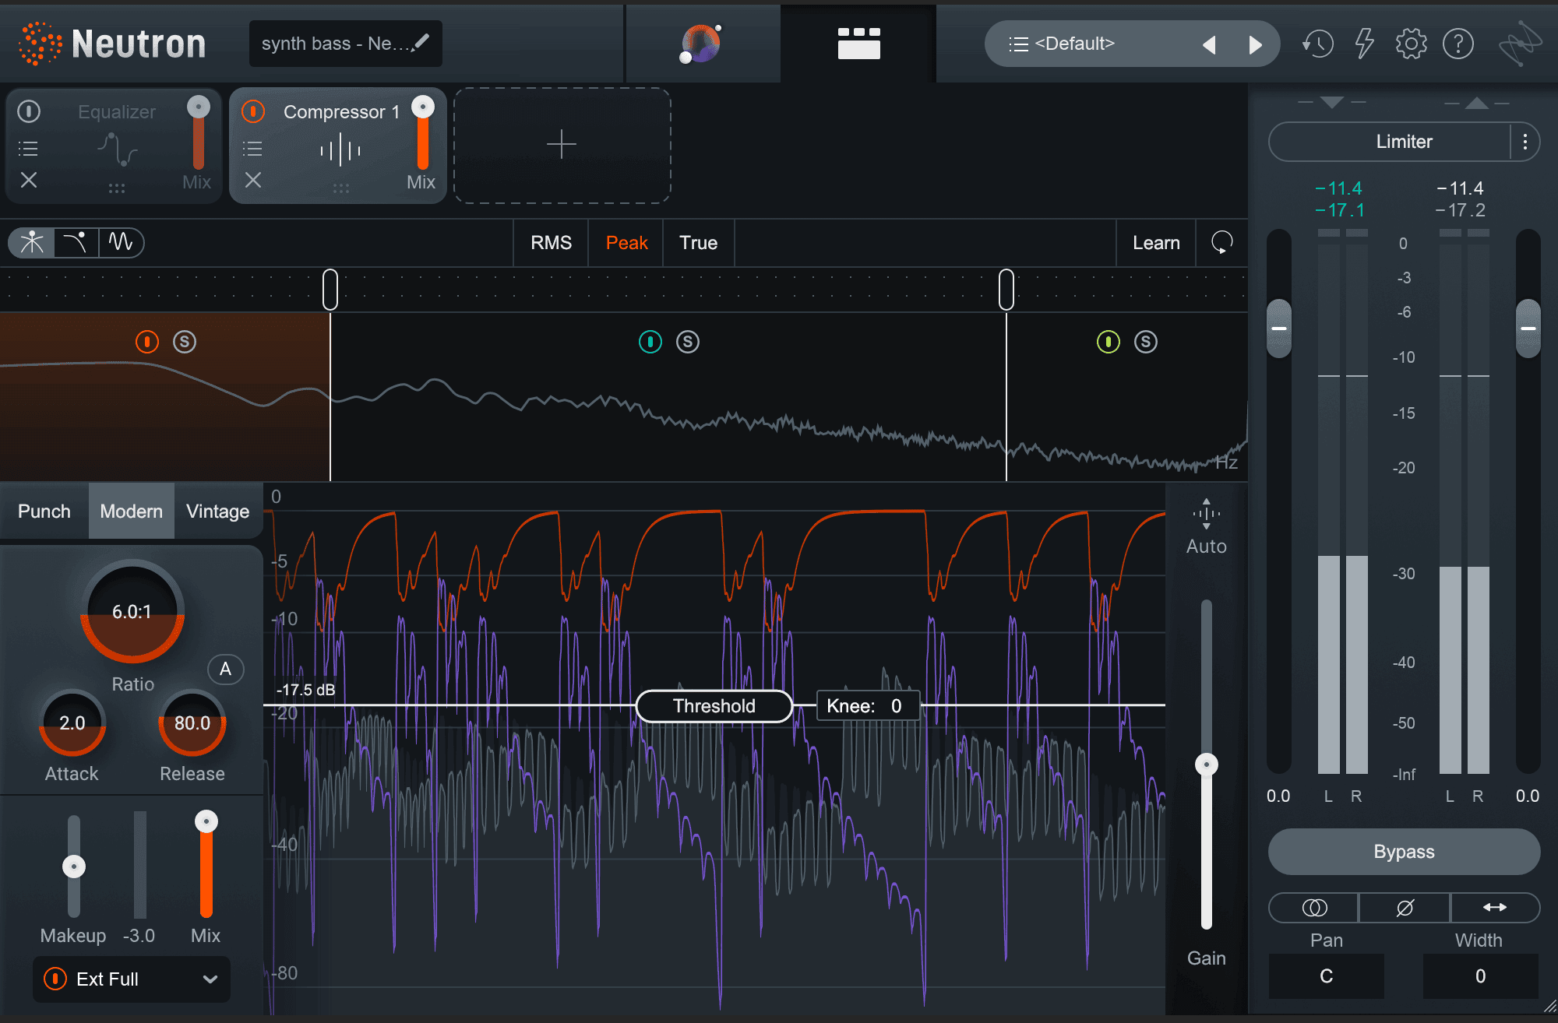
Task: Toggle the swap channels arrow icon
Action: click(x=1495, y=908)
